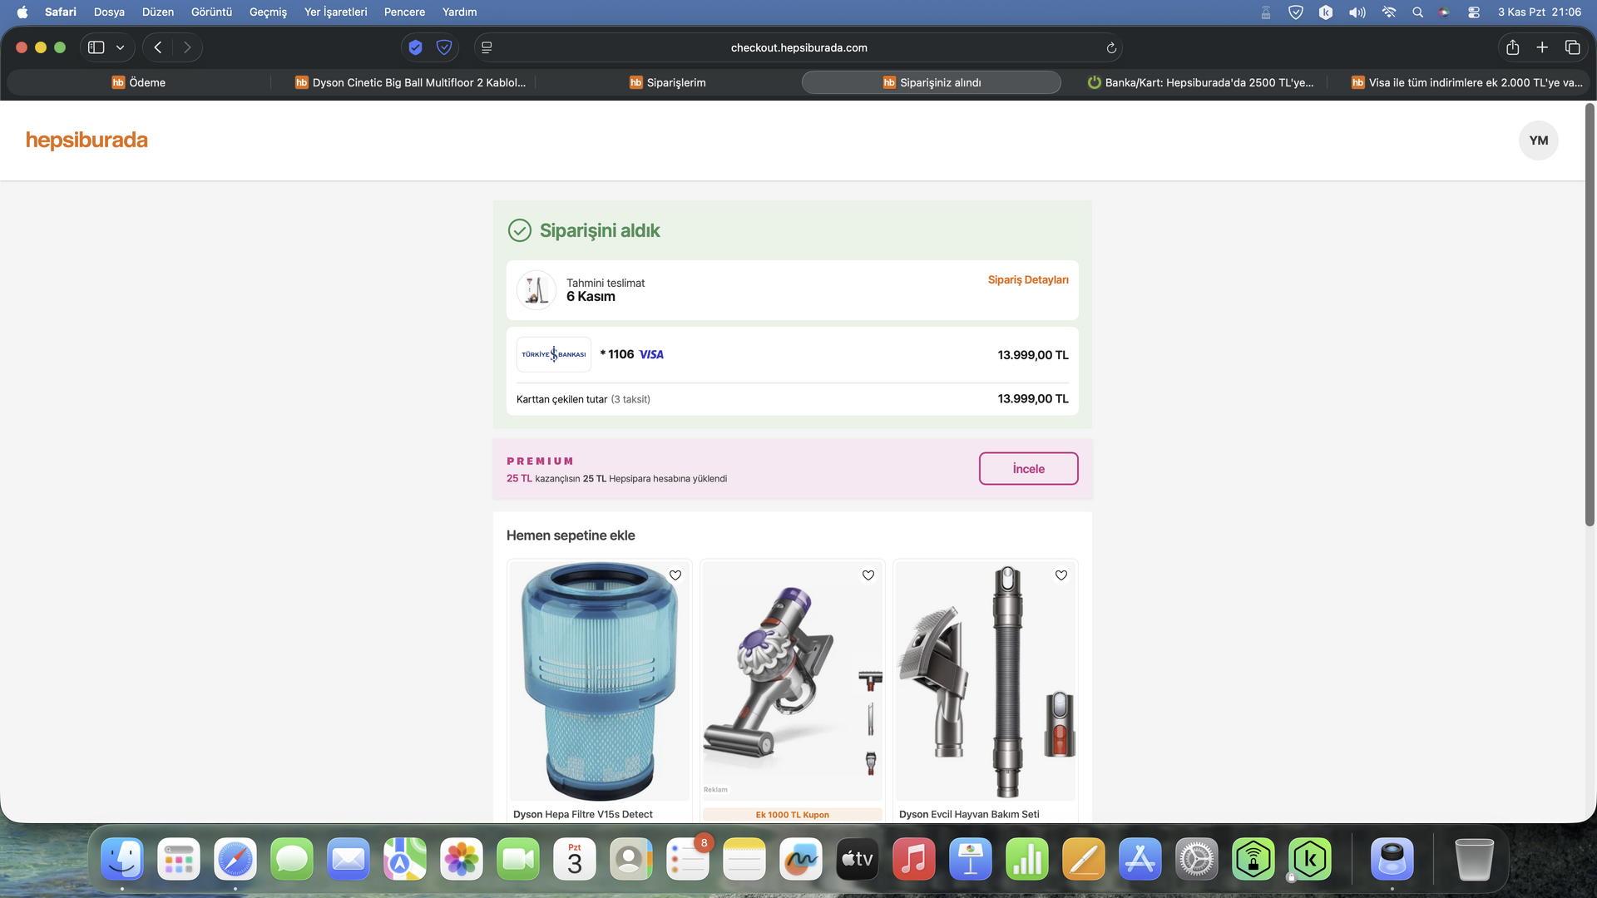Viewport: 1597px width, 898px height.
Task: Open the Control Center menu bar icon
Action: point(1474,12)
